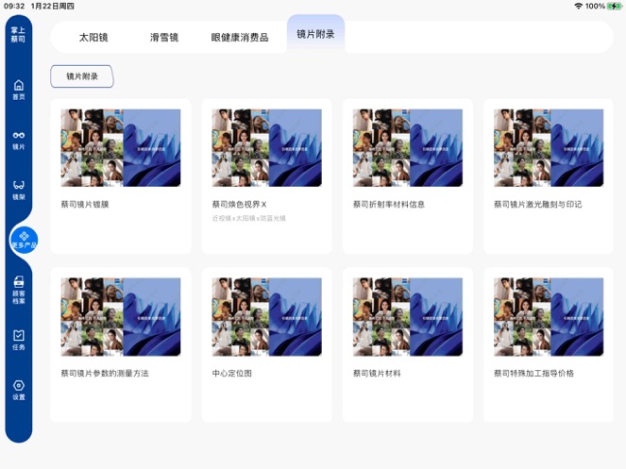Switch to the 太阳镜 tab
The height and width of the screenshot is (469, 626).
[93, 38]
